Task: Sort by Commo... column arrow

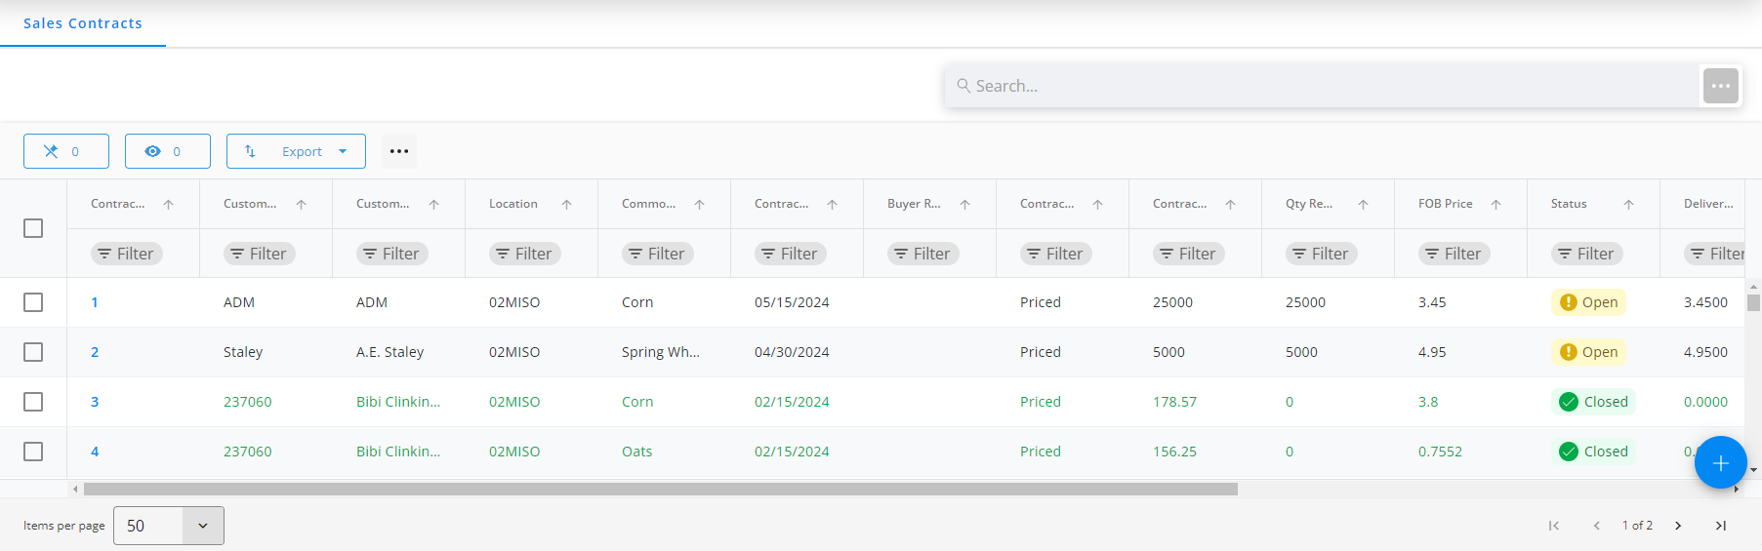Action: click(700, 204)
